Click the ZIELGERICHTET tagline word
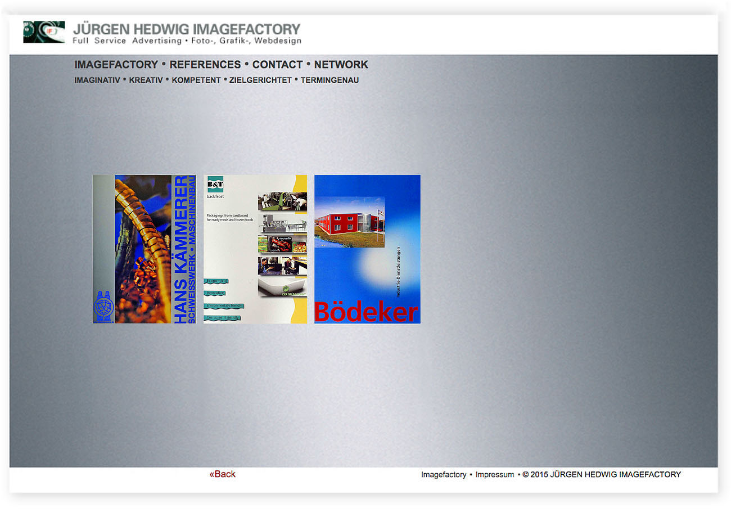The width and height of the screenshot is (731, 526). pos(260,80)
